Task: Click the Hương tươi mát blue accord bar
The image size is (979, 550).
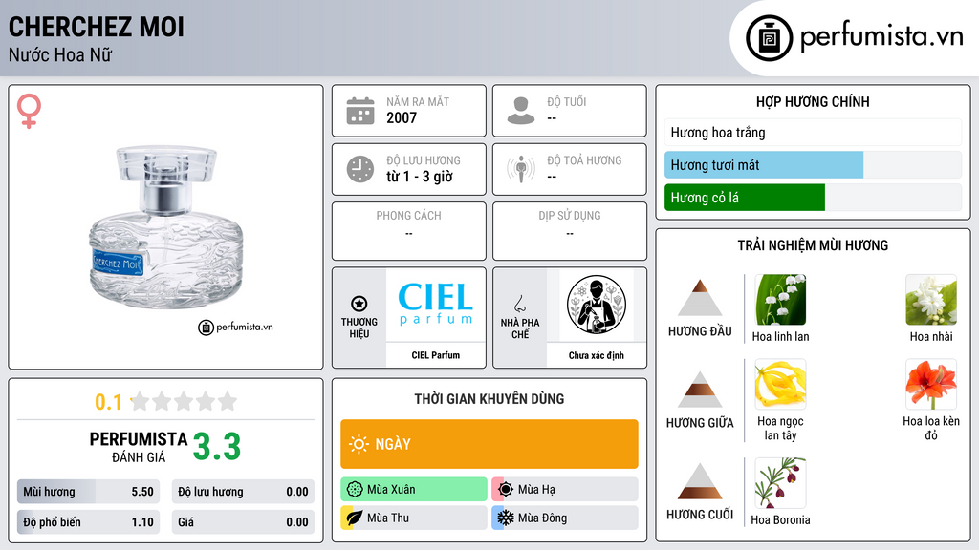Action: pyautogui.click(x=764, y=164)
